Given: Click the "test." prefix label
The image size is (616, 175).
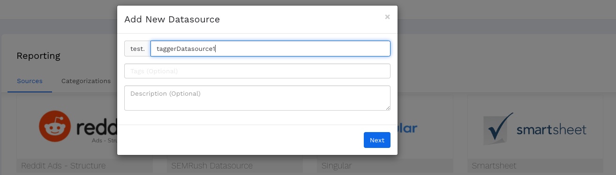Looking at the screenshot, I should click(137, 49).
